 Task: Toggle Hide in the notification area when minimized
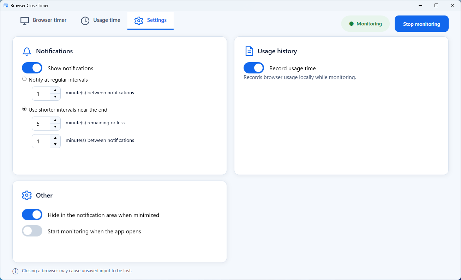point(32,214)
